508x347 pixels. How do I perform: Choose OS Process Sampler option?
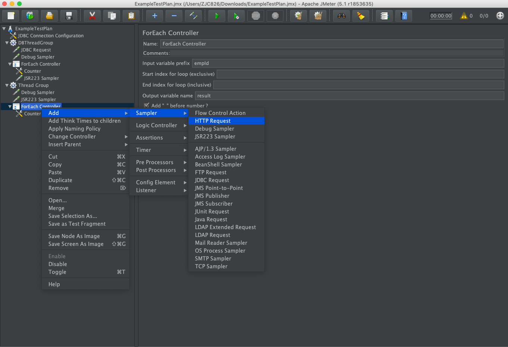pyautogui.click(x=226, y=251)
